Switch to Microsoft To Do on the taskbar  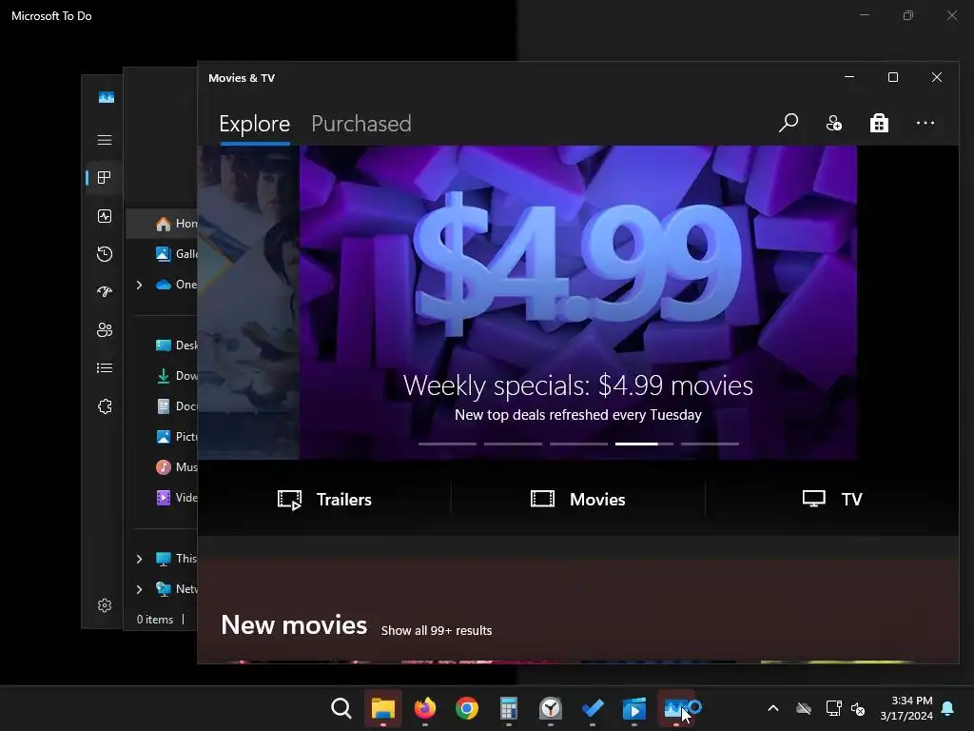(592, 707)
